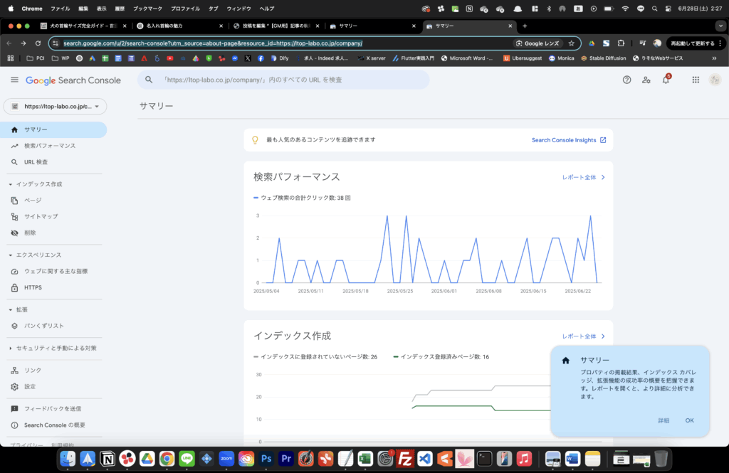Bookmark this page with the star icon

tap(571, 43)
